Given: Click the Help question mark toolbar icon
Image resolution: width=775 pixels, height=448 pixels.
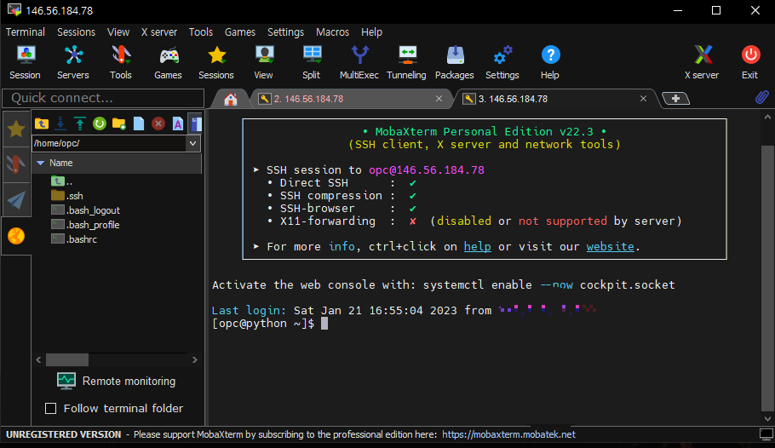Looking at the screenshot, I should pyautogui.click(x=550, y=63).
